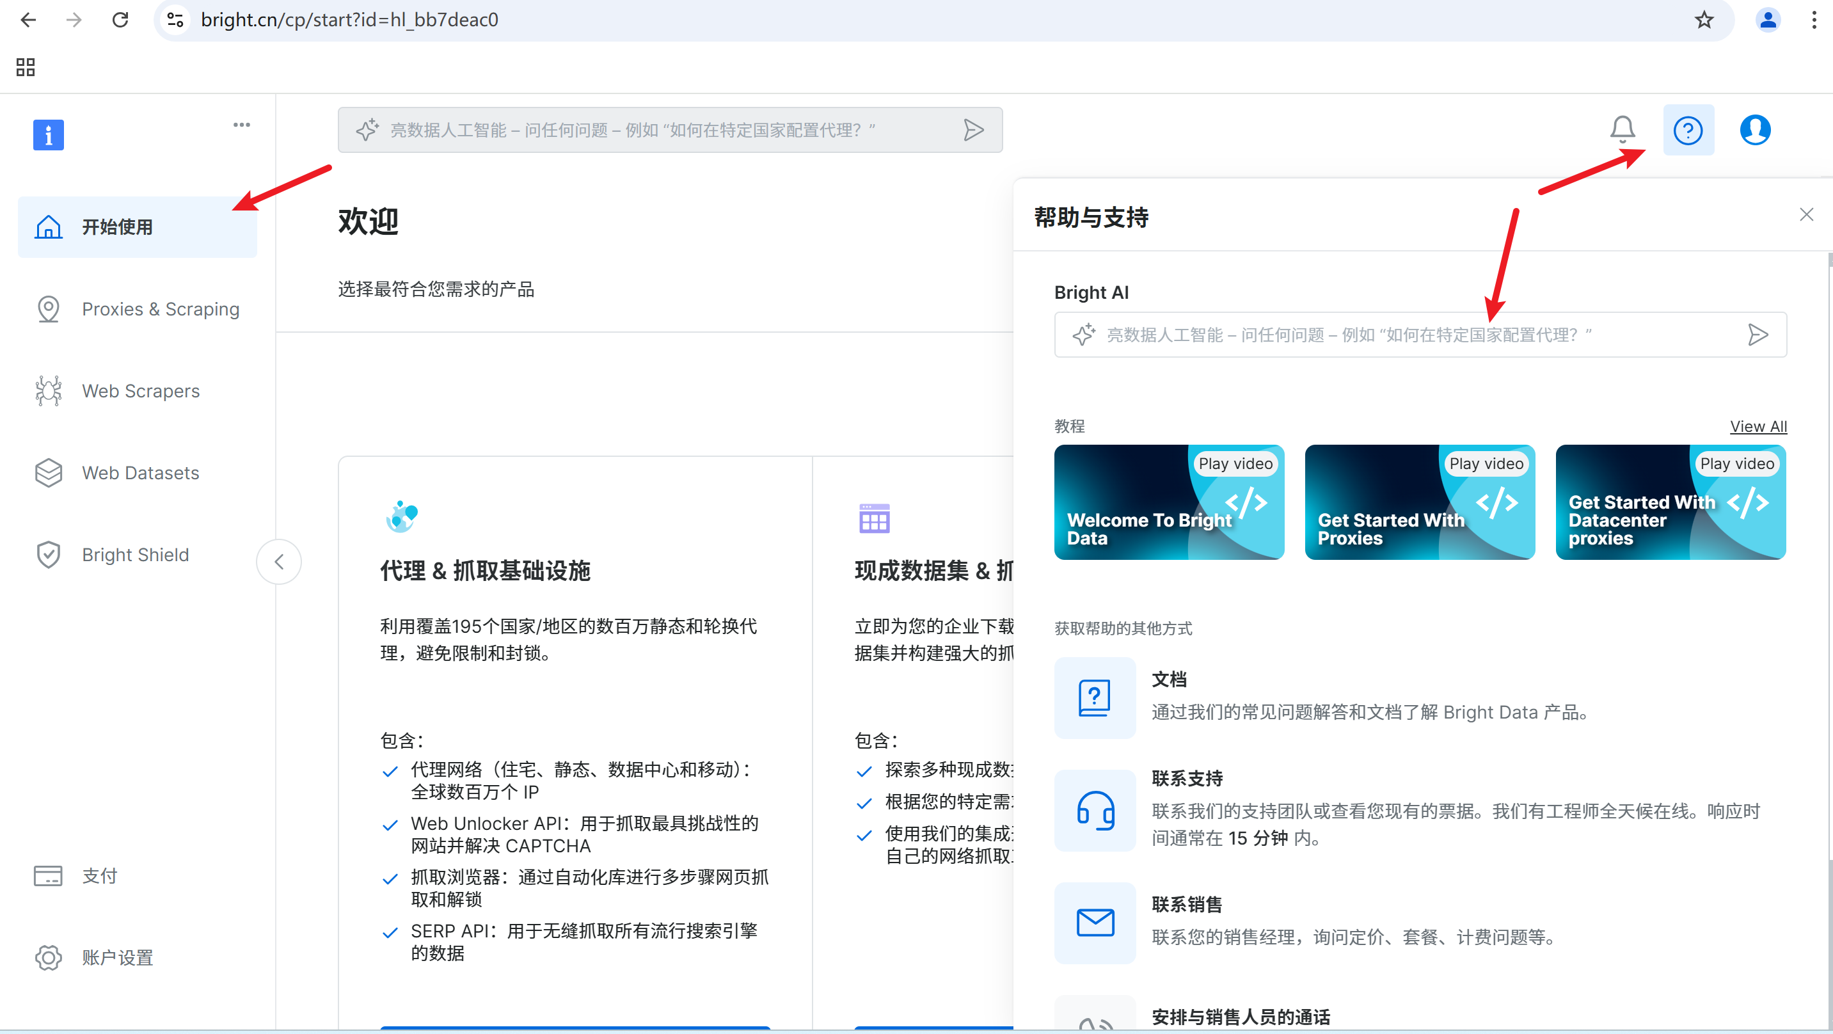Click View All tutorials link

pyautogui.click(x=1758, y=426)
